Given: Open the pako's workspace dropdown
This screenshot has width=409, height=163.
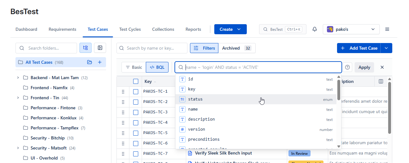Looking at the screenshot, I should coord(351,29).
